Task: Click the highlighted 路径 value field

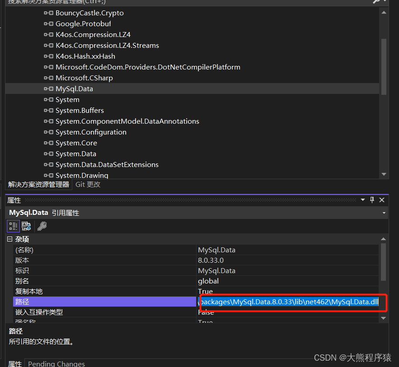Action: (x=289, y=302)
